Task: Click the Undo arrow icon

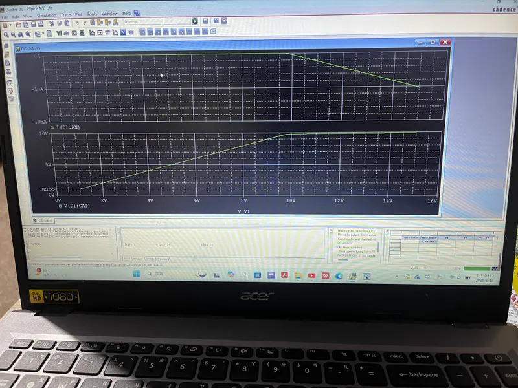Action: click(77, 23)
